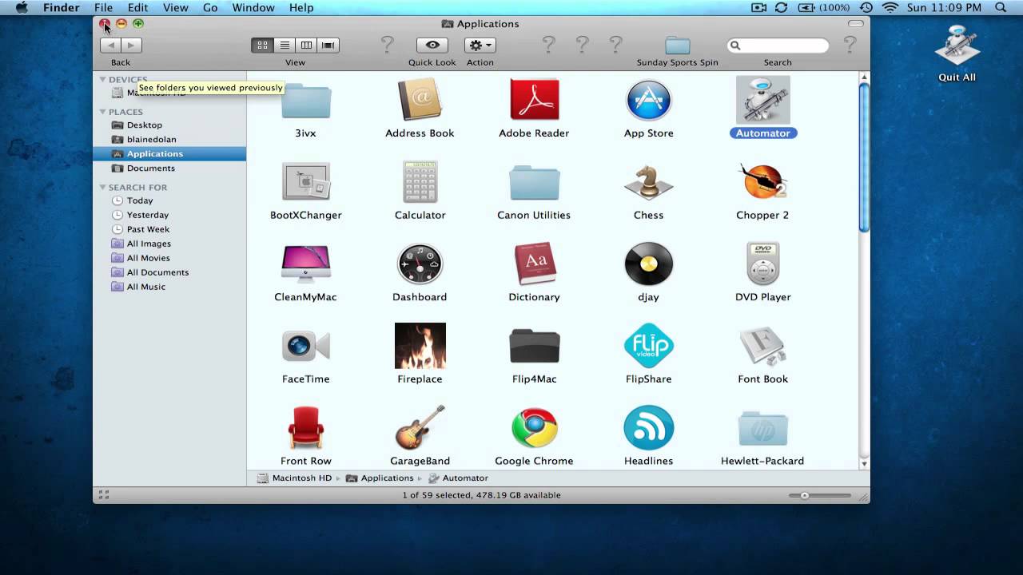The width and height of the screenshot is (1023, 575).
Task: Select the GarageBand guitar icon
Action: point(420,428)
